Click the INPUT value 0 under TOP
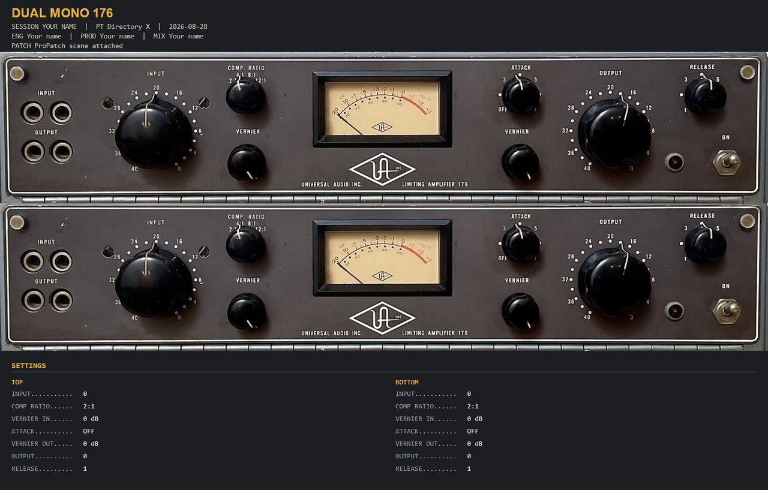 (85, 393)
